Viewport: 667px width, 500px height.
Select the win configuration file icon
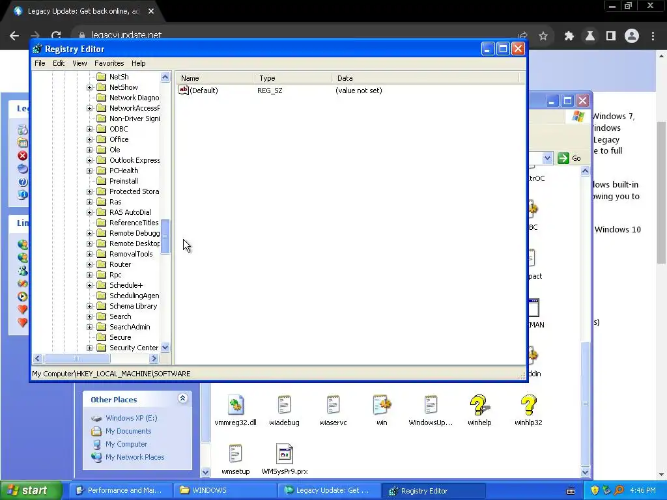(382, 405)
